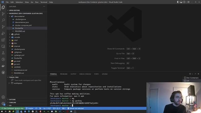The image size is (201, 113).
Task: Switch to the GitLens tab
Action: (105, 74)
